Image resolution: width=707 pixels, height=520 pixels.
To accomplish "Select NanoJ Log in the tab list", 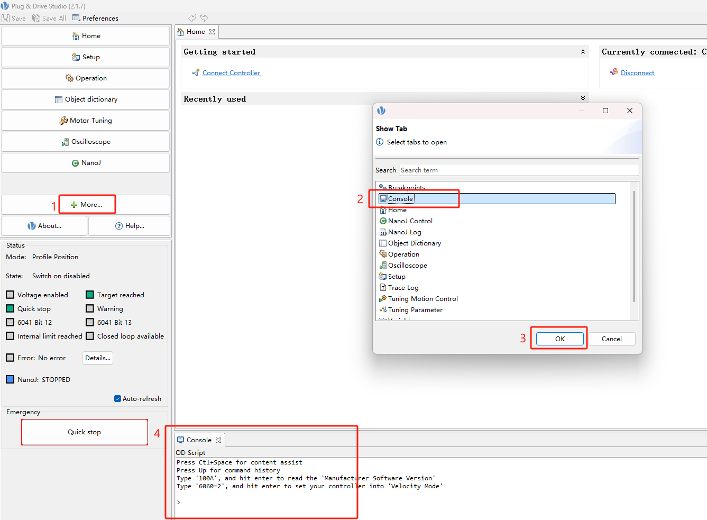I will click(405, 232).
